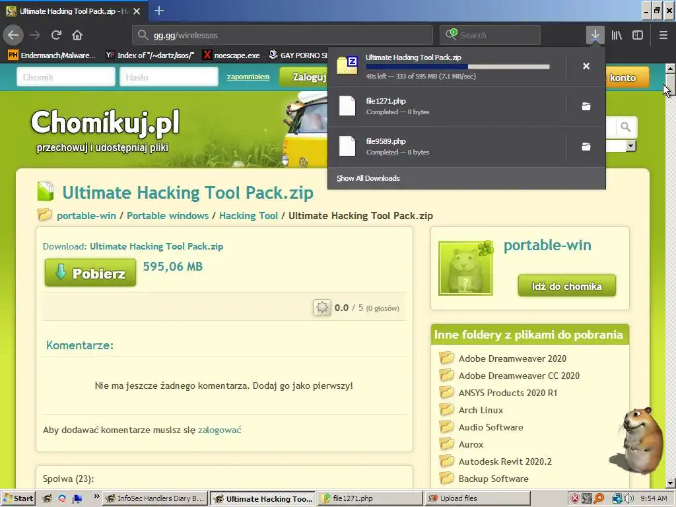Click the Endermanch/Malware bookmark
The image size is (676, 507).
(x=52, y=55)
